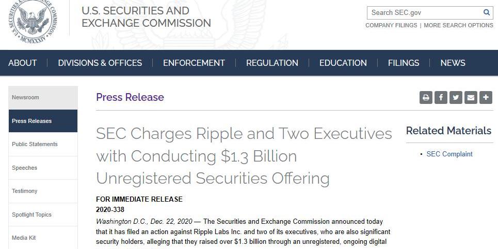Open the Regulation menu
The image size is (498, 249).
(272, 63)
